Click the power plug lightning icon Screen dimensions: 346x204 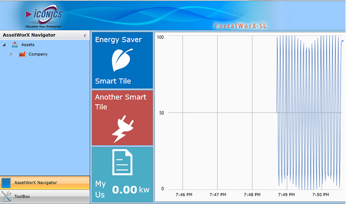point(123,129)
